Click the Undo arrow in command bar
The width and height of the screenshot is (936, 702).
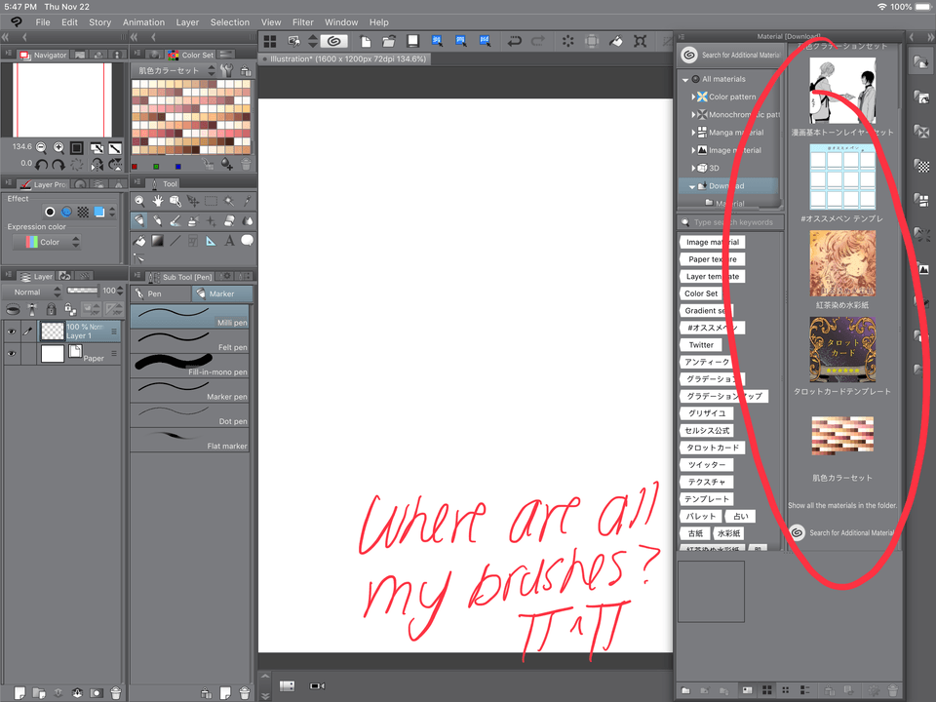coord(514,41)
